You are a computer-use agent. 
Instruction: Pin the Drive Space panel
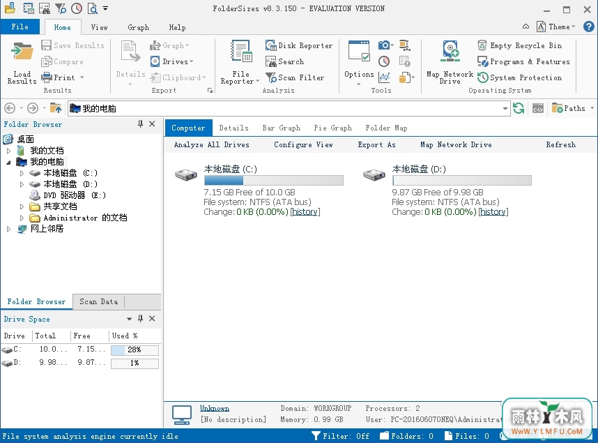[x=140, y=319]
